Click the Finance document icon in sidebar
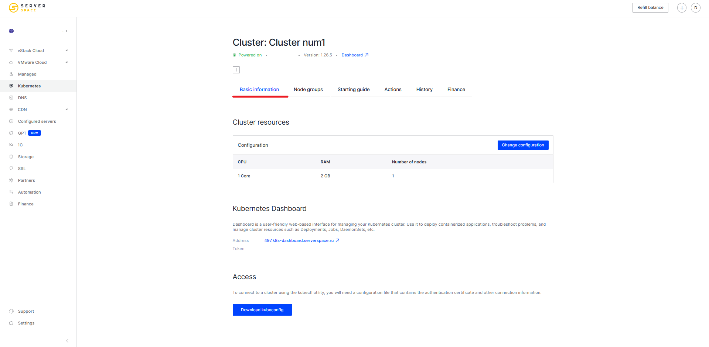The image size is (709, 347). [11, 204]
